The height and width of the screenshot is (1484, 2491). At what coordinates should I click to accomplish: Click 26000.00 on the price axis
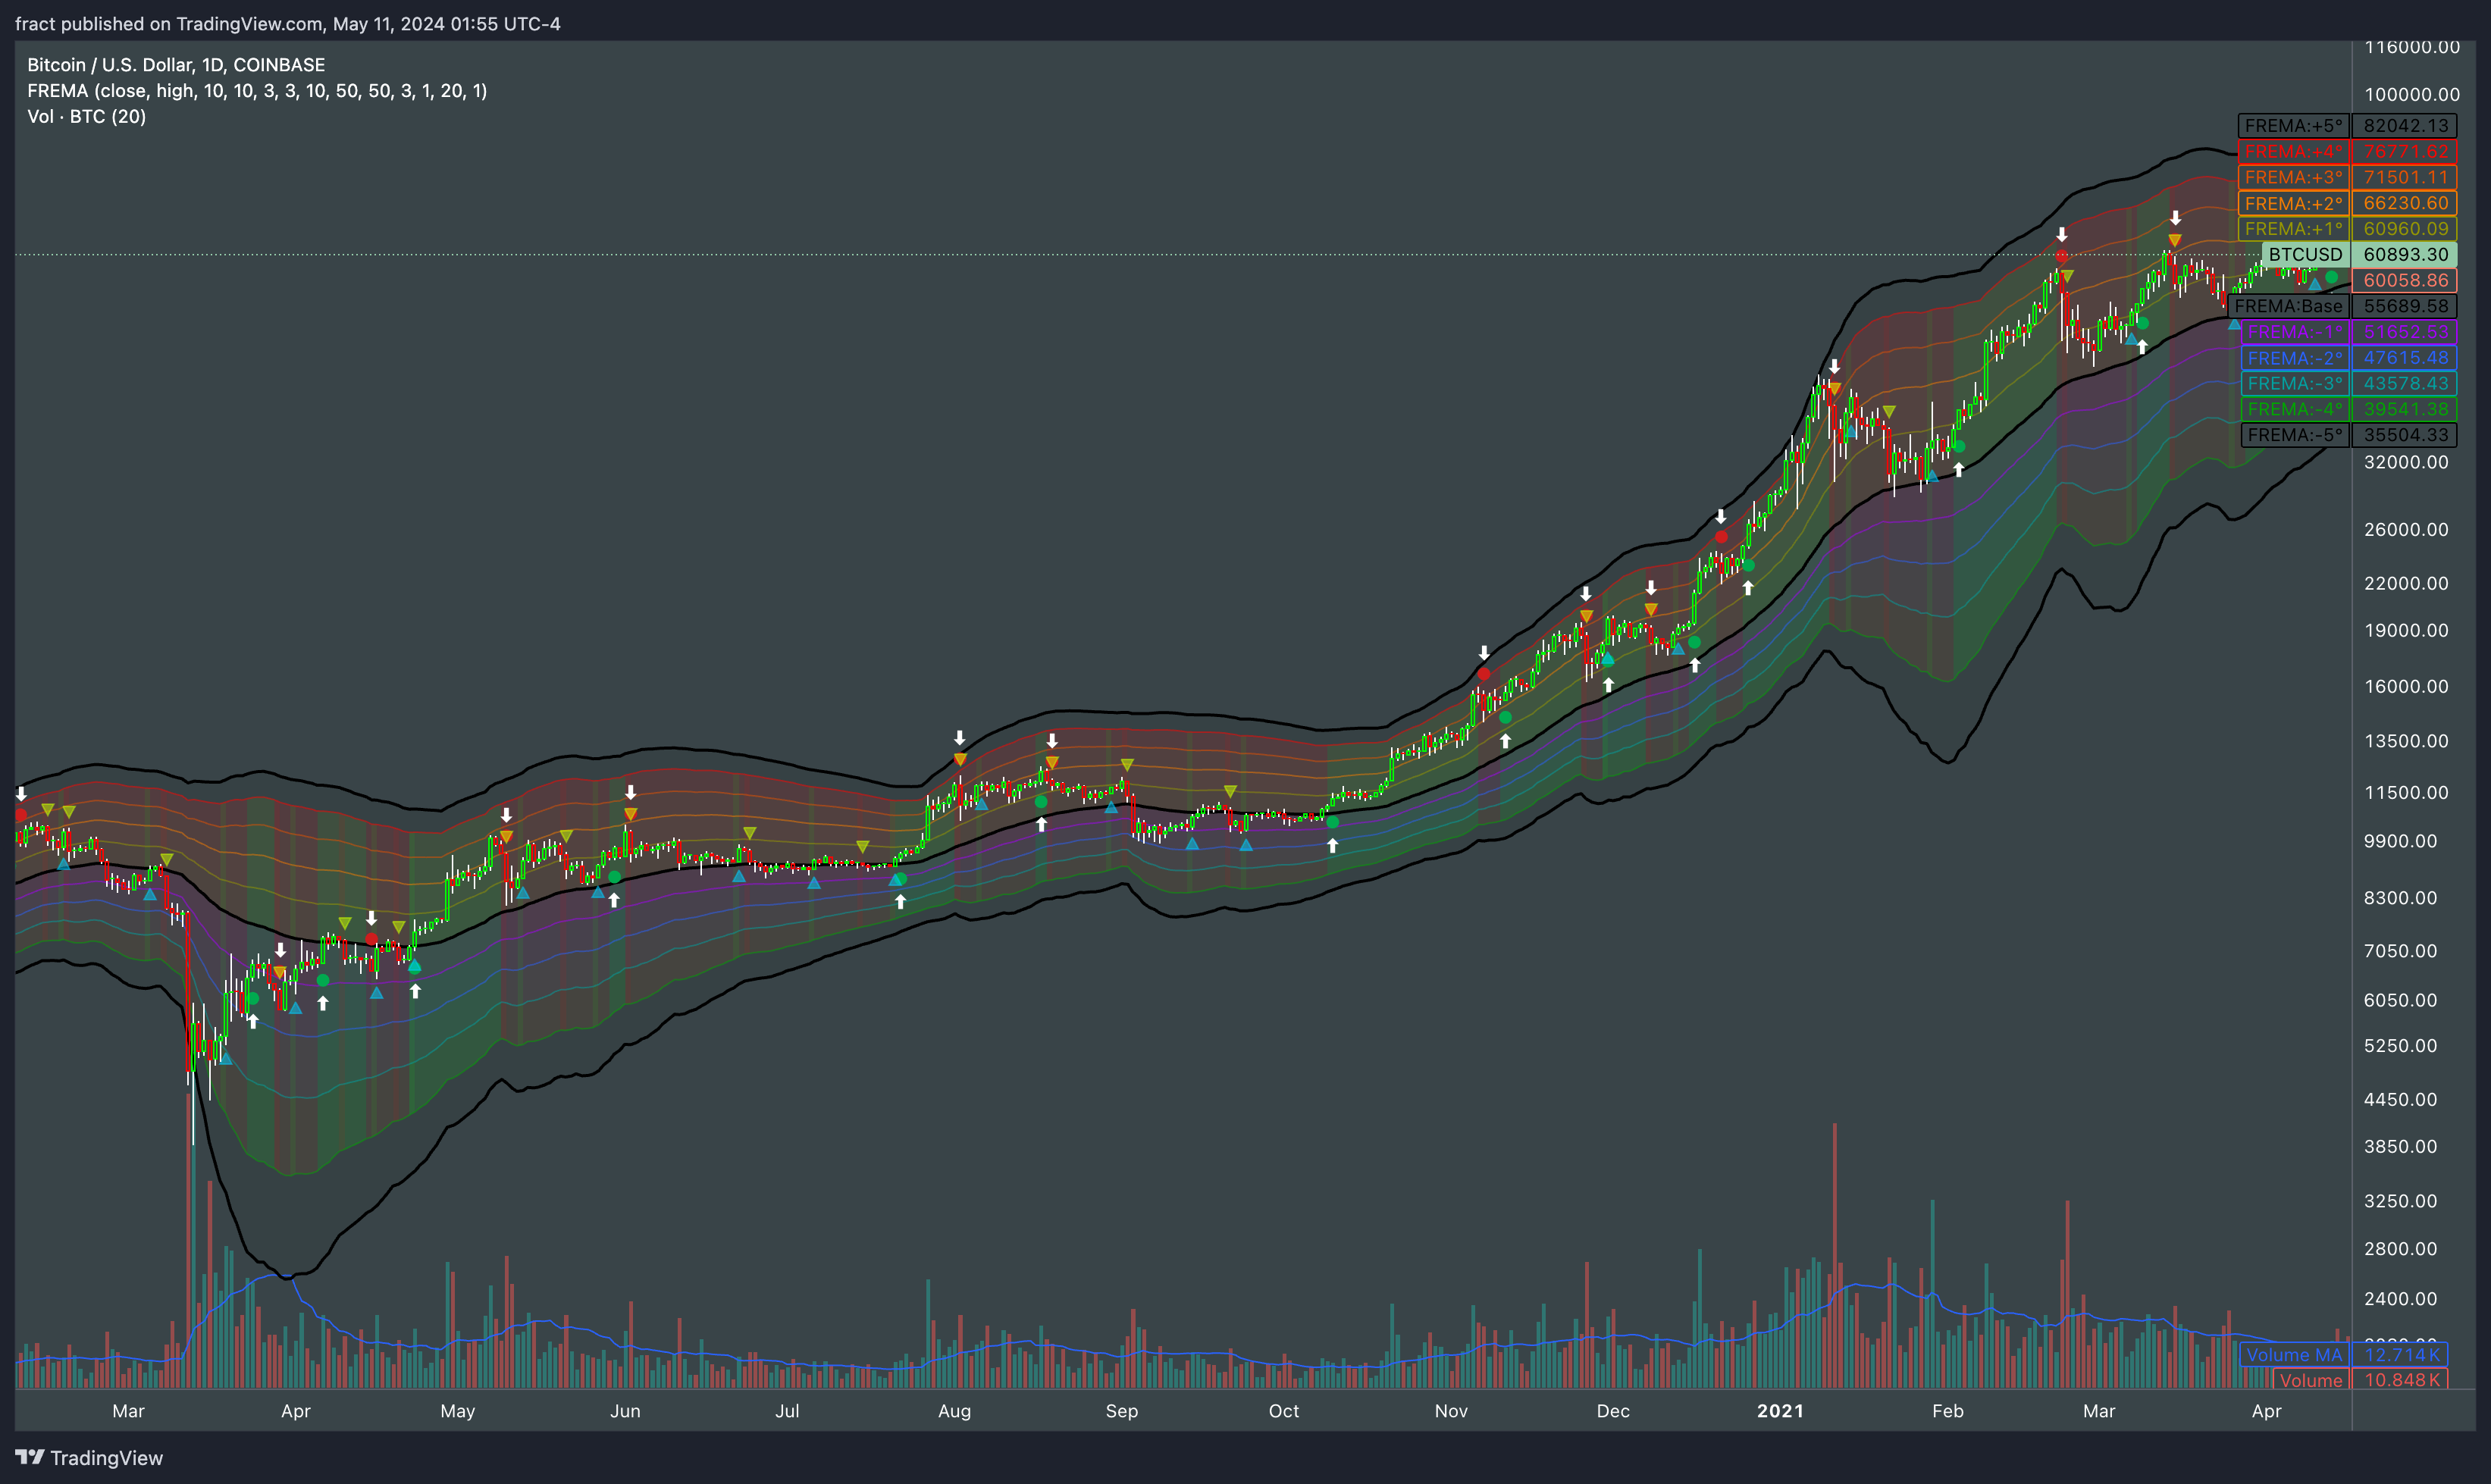tap(2406, 530)
